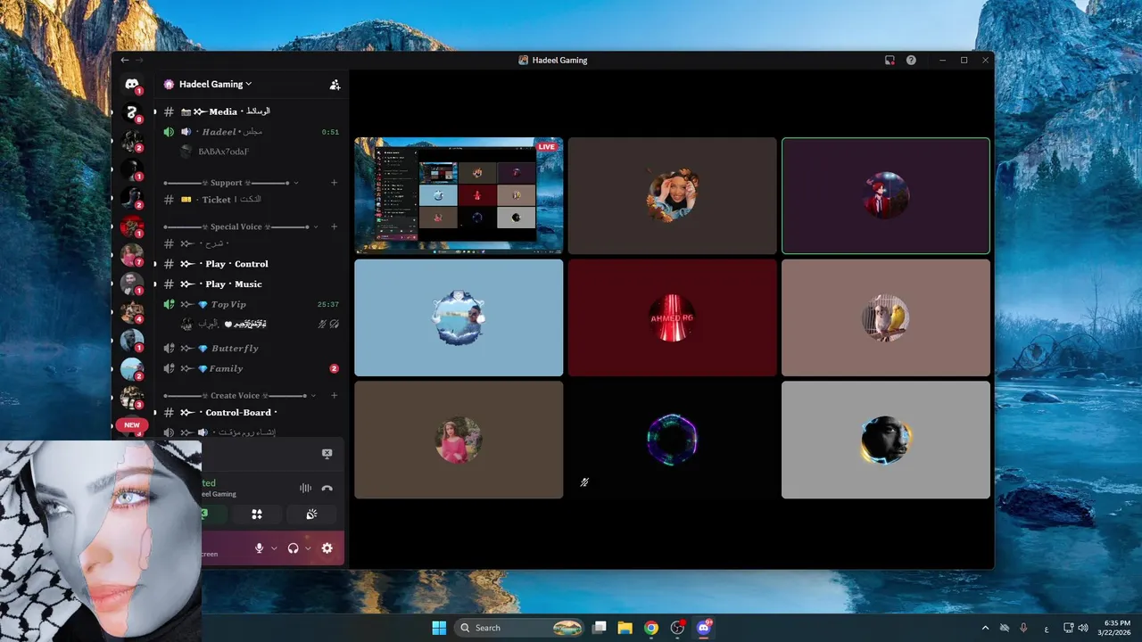The height and width of the screenshot is (642, 1142).
Task: Go back with the left arrow
Action: point(125,60)
